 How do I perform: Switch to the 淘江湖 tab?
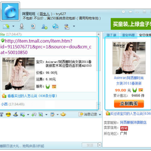coord(111,35)
